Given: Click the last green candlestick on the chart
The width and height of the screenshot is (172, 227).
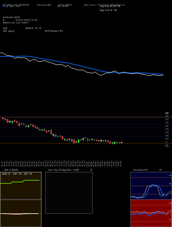Looking at the screenshot, I should point(121,143).
